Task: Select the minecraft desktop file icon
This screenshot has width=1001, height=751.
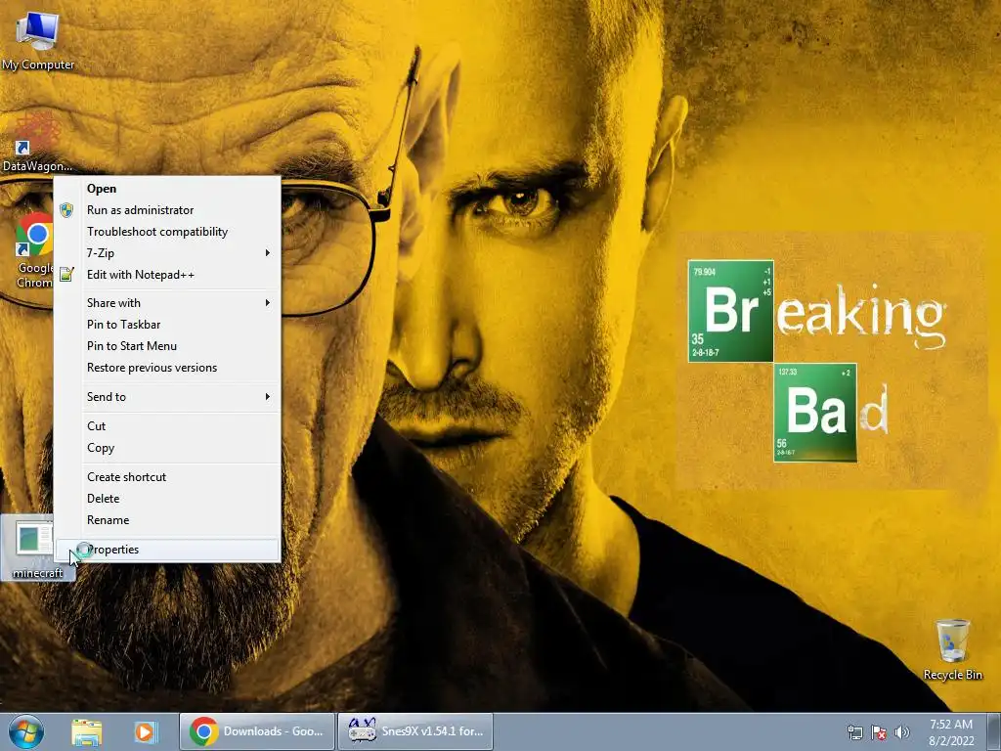Action: click(37, 548)
